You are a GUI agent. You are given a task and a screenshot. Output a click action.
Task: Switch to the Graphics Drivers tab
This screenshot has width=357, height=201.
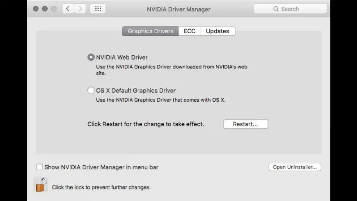(151, 31)
